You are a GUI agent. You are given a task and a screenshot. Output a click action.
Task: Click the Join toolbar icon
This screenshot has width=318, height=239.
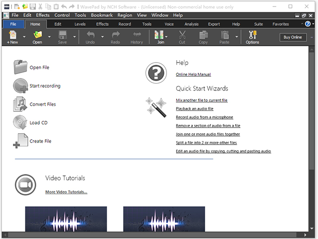pyautogui.click(x=159, y=35)
